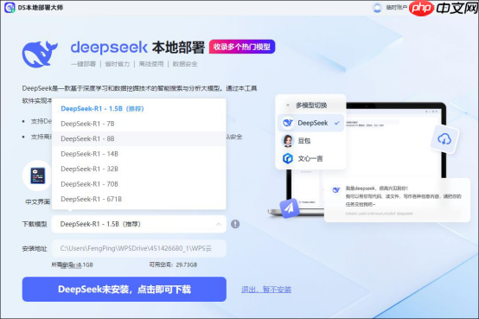Select DeepSeek-R1 - 7B option
The height and width of the screenshot is (319, 479).
click(x=139, y=124)
